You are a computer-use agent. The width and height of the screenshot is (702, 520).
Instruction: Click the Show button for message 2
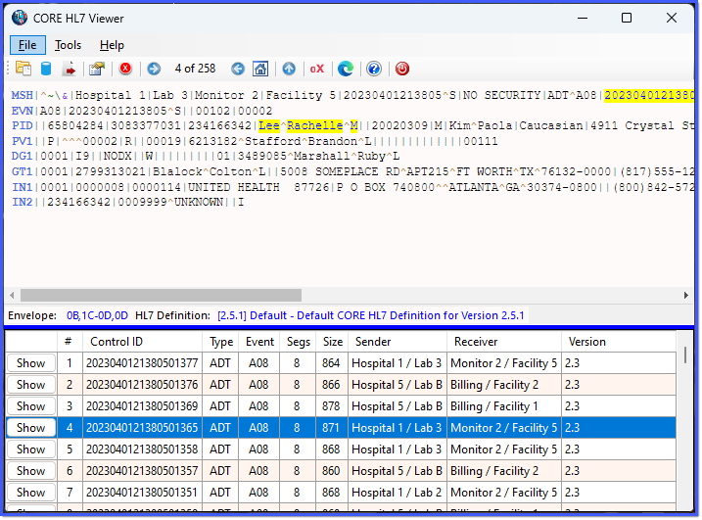click(31, 384)
